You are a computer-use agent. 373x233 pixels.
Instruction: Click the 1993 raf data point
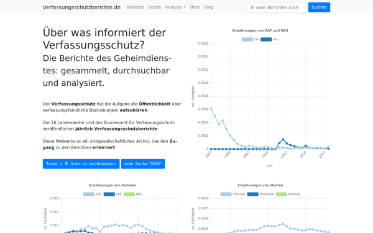pyautogui.click(x=211, y=109)
